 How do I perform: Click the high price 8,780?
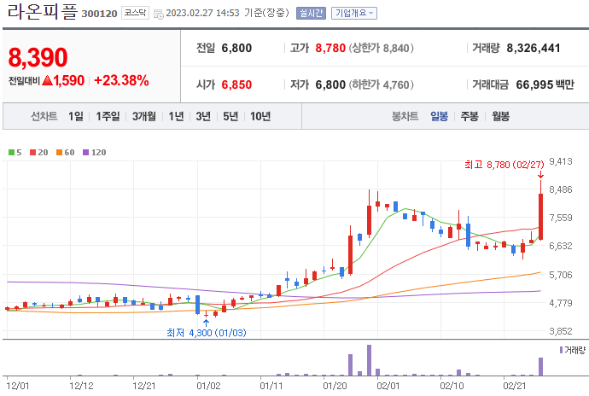click(330, 48)
